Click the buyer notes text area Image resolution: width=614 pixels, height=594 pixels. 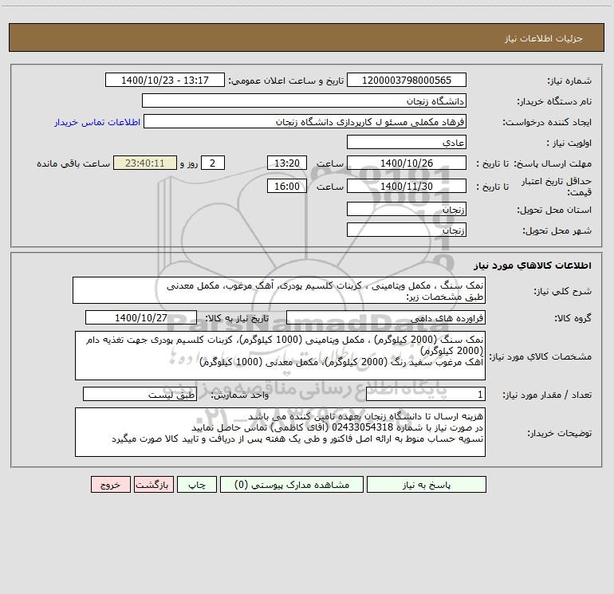pyautogui.click(x=280, y=432)
